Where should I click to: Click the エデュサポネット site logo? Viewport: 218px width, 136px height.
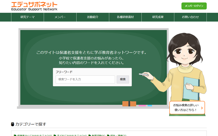coord(34,6)
